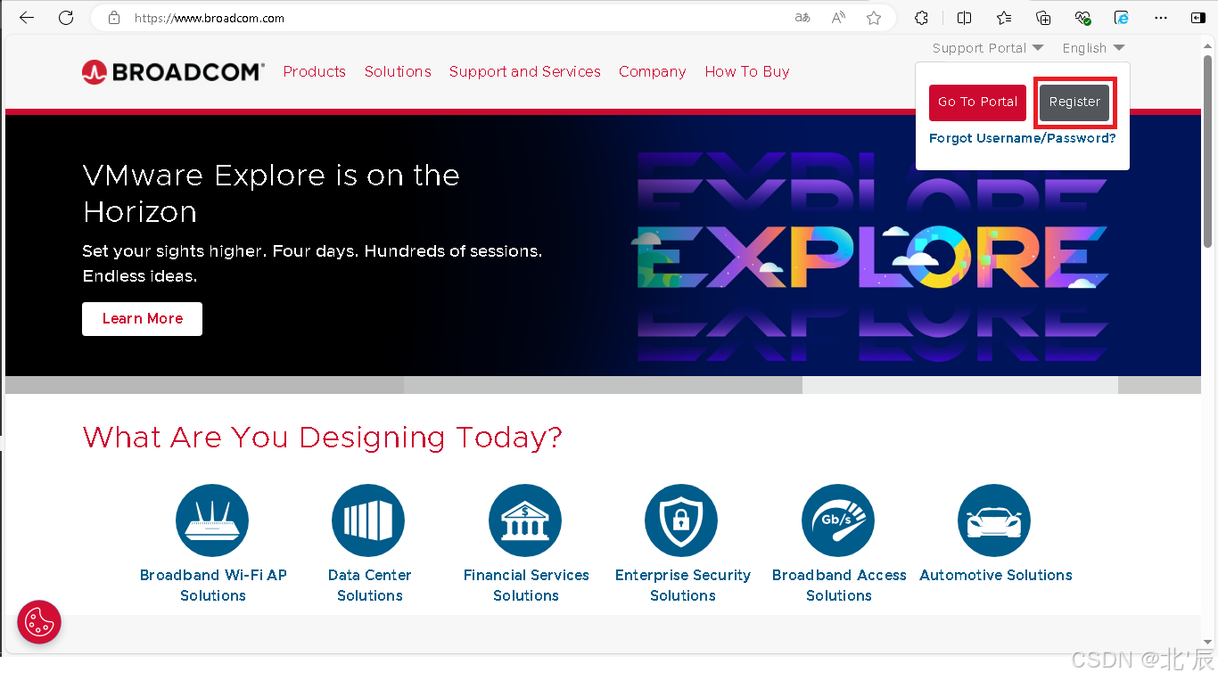
Task: Open the How To Buy menu
Action: click(747, 71)
